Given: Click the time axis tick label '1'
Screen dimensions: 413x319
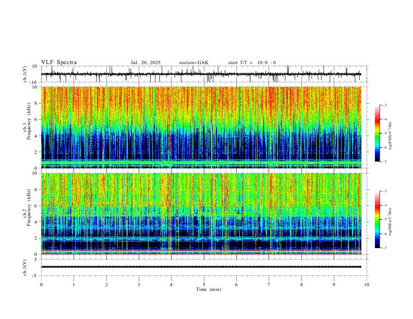Looking at the screenshot, I should [74, 285].
